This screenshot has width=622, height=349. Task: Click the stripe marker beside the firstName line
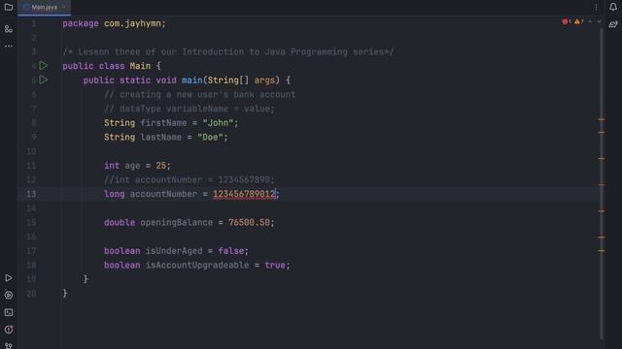click(602, 119)
